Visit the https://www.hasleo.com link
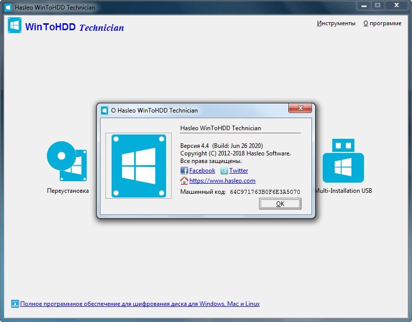 (x=222, y=181)
